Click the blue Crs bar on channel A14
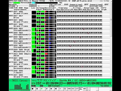Image resolution: width=121 pixels, height=91 pixels. [x=50, y=69]
